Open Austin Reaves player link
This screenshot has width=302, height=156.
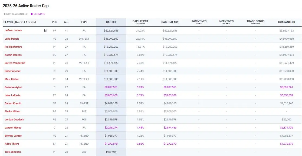[13, 55]
